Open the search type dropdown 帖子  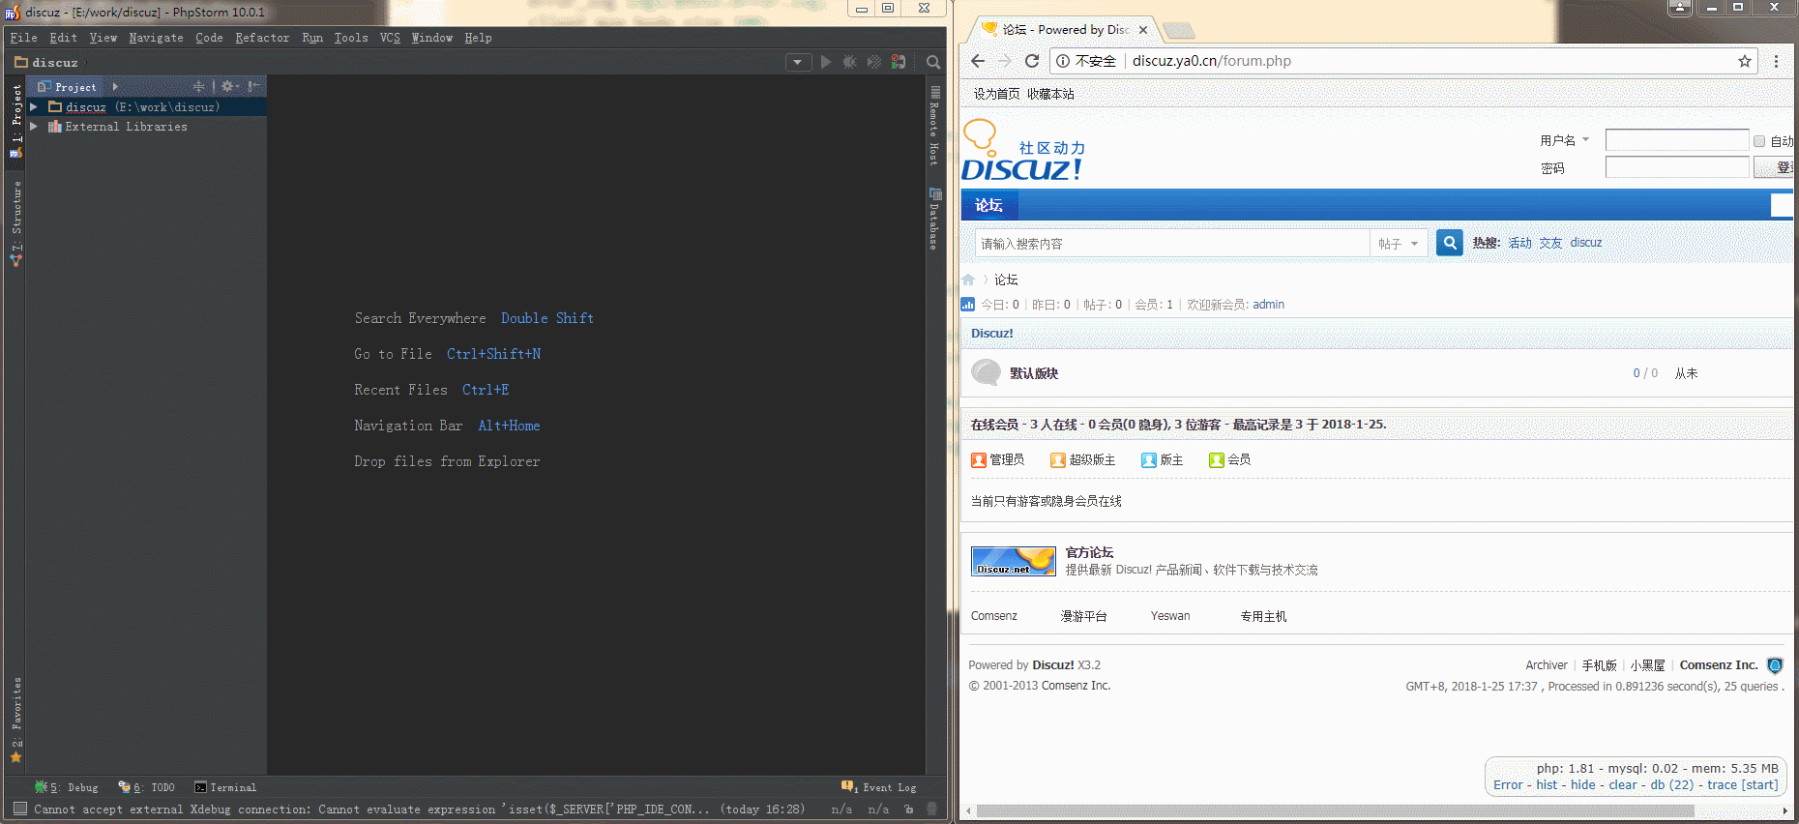click(x=1399, y=244)
